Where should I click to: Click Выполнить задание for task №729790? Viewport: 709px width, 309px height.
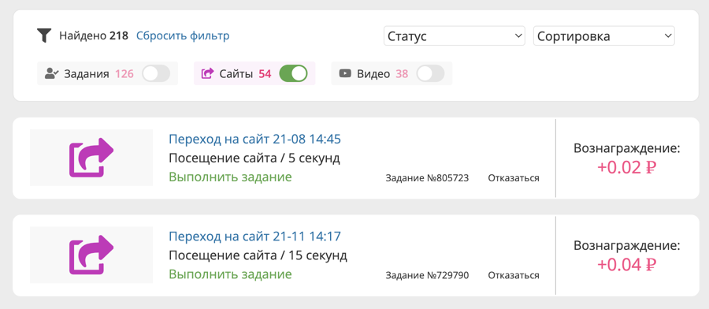(230, 274)
